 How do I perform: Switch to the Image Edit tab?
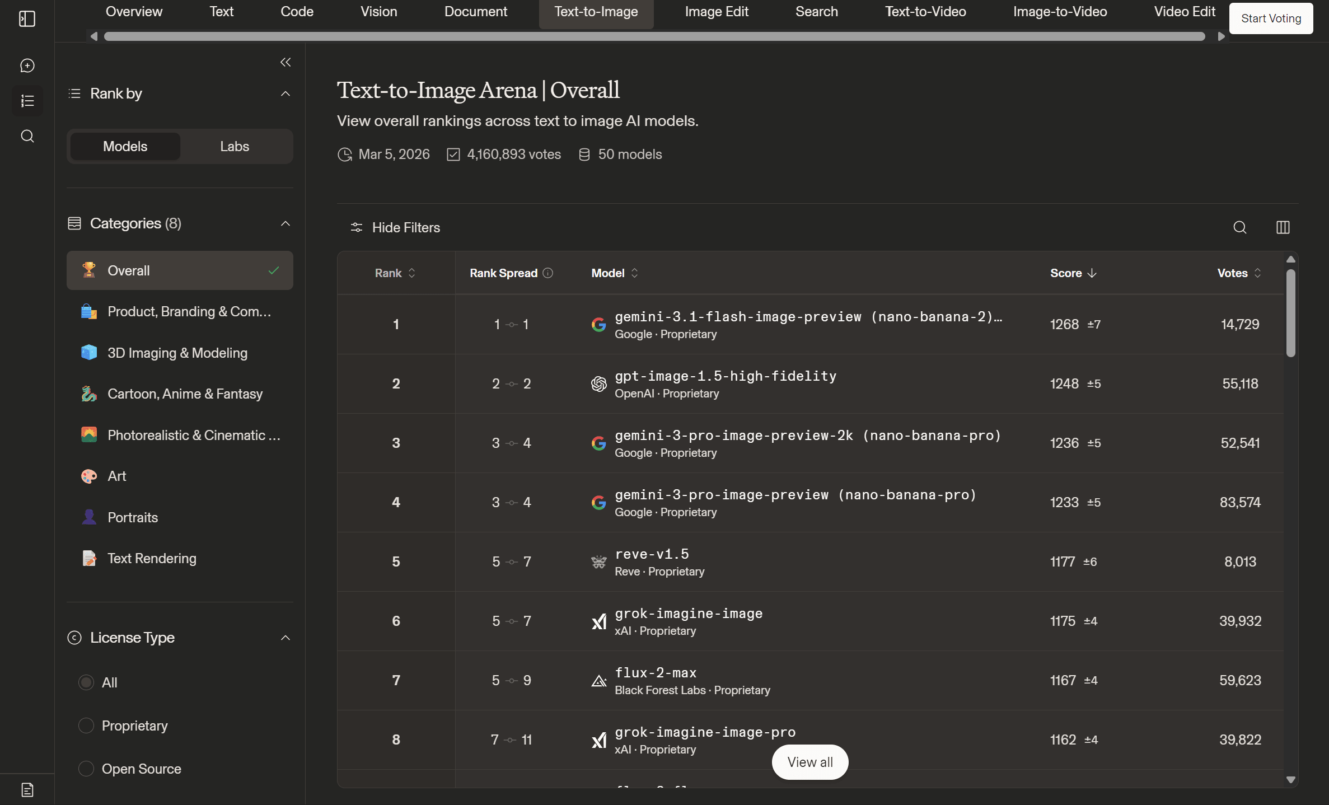pyautogui.click(x=716, y=12)
